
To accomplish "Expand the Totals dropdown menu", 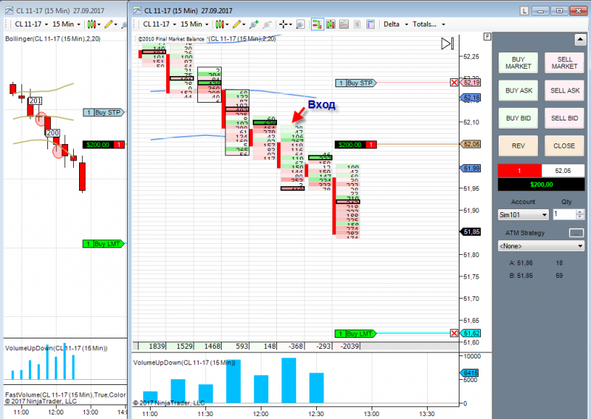I will (429, 24).
